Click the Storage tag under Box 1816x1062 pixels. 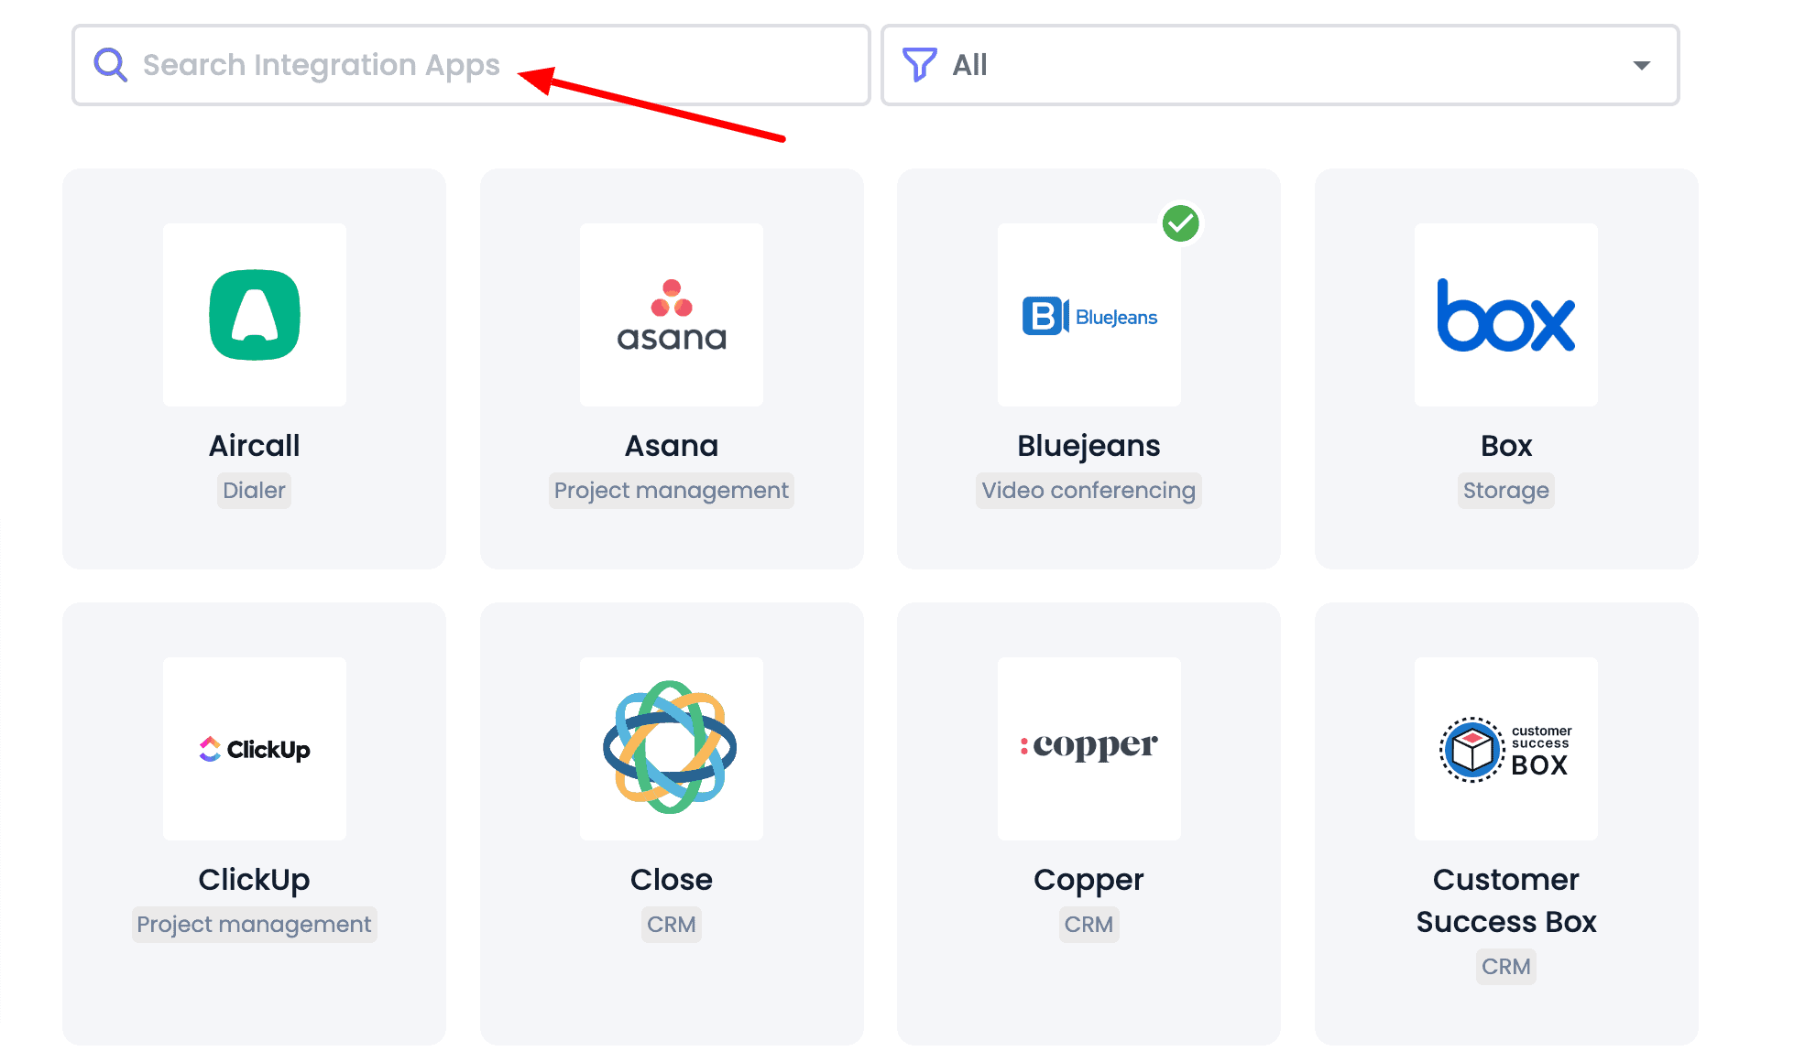point(1505,491)
